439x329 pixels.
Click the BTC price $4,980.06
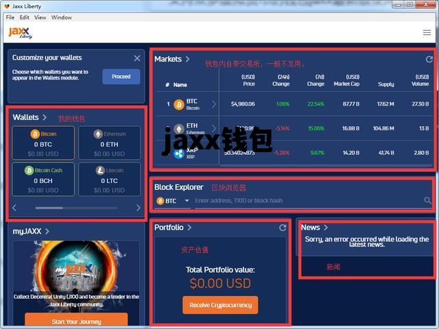[243, 104]
